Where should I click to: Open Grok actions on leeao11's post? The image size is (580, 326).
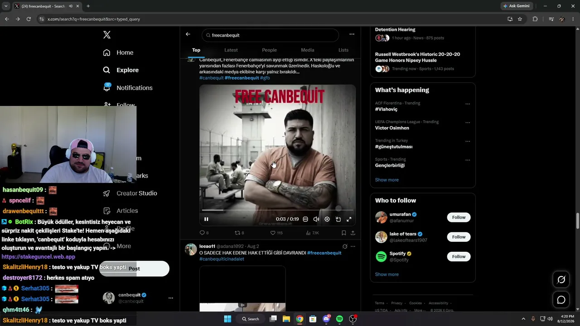[345, 246]
